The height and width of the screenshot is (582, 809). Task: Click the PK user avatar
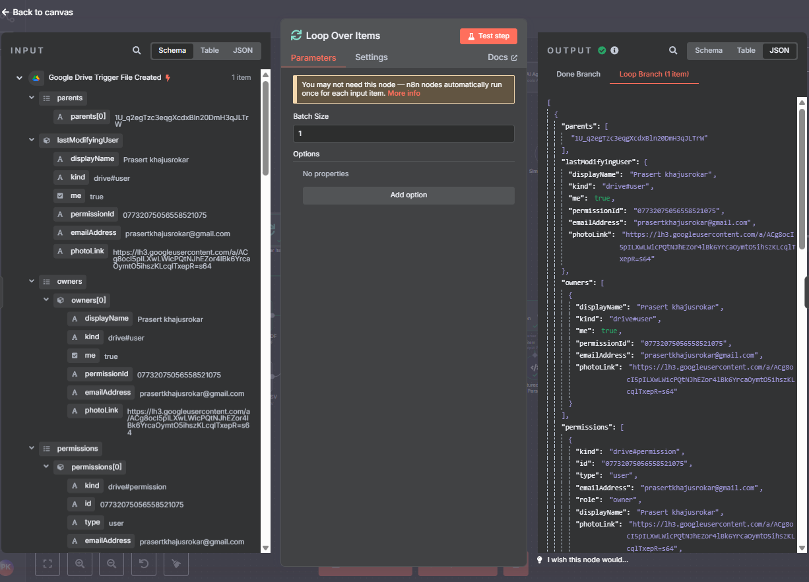[6, 567]
